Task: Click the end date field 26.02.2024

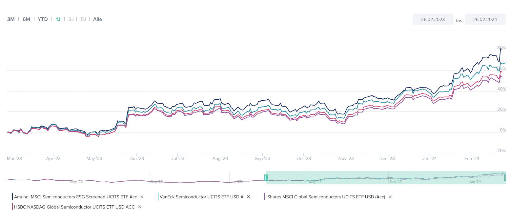Action: 485,19
